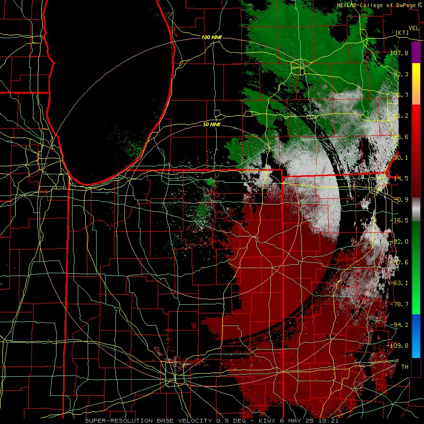
Task: Select the -109.8 legend value
Action: (x=397, y=346)
